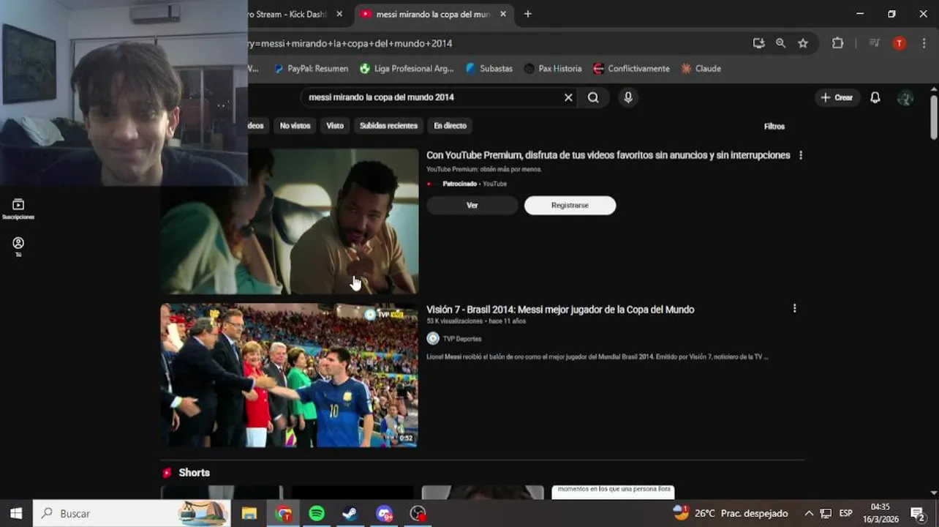Click the video description text below TVP Deportes
This screenshot has width=939, height=527.
tap(597, 357)
